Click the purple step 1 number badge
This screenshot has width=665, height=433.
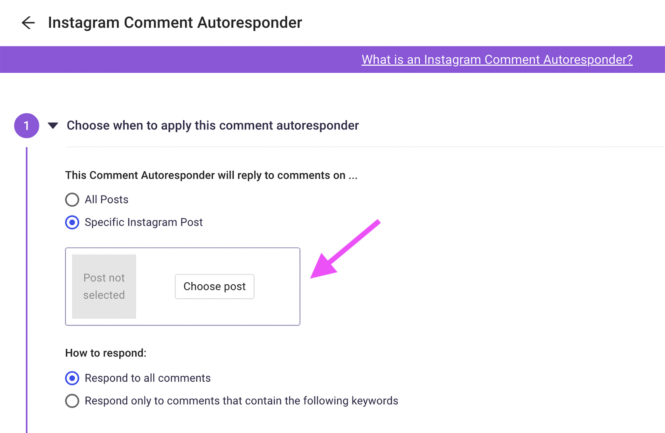[x=27, y=125]
